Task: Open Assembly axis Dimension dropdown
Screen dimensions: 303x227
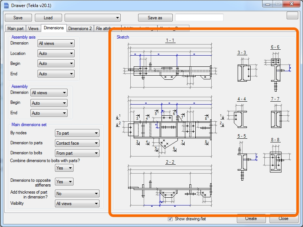Action: [56, 43]
